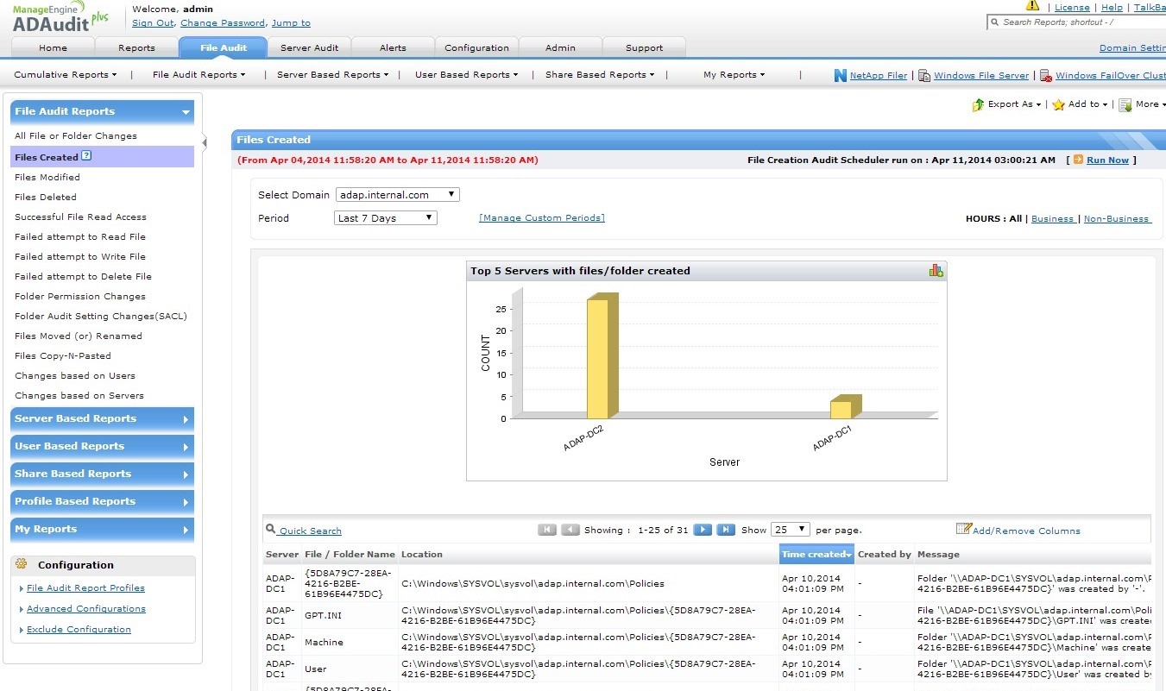1166x691 pixels.
Task: Switch to the Support tab
Action: tap(644, 48)
